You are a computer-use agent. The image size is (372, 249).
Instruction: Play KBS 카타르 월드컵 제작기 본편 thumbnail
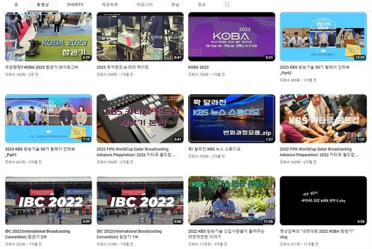140,118
